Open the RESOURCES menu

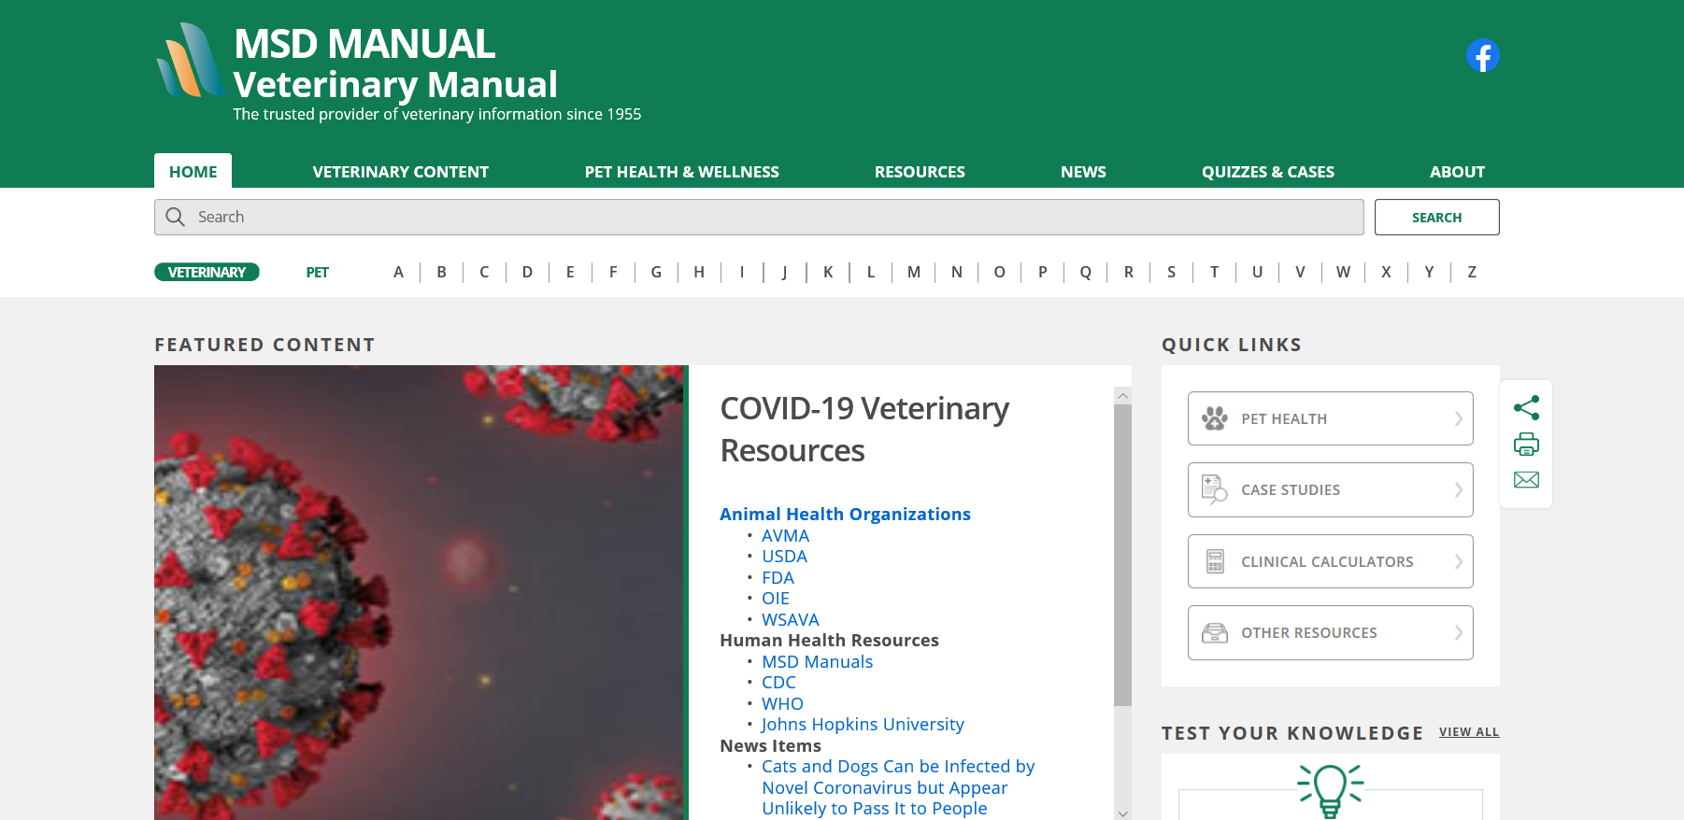pyautogui.click(x=920, y=172)
